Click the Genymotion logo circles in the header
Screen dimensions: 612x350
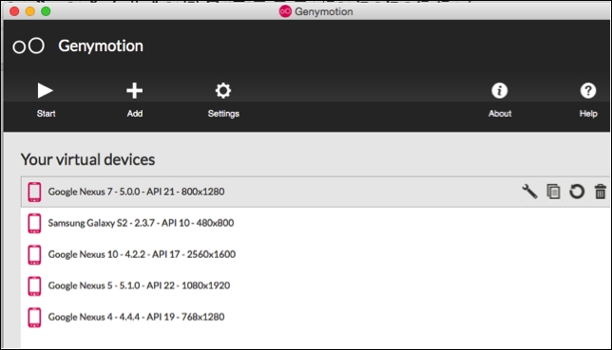29,46
